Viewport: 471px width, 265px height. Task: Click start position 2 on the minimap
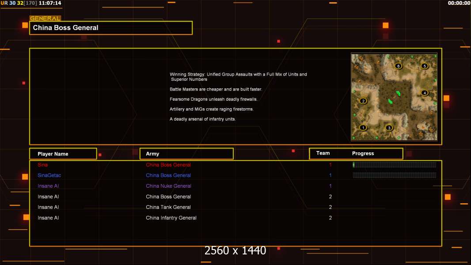tap(363, 101)
